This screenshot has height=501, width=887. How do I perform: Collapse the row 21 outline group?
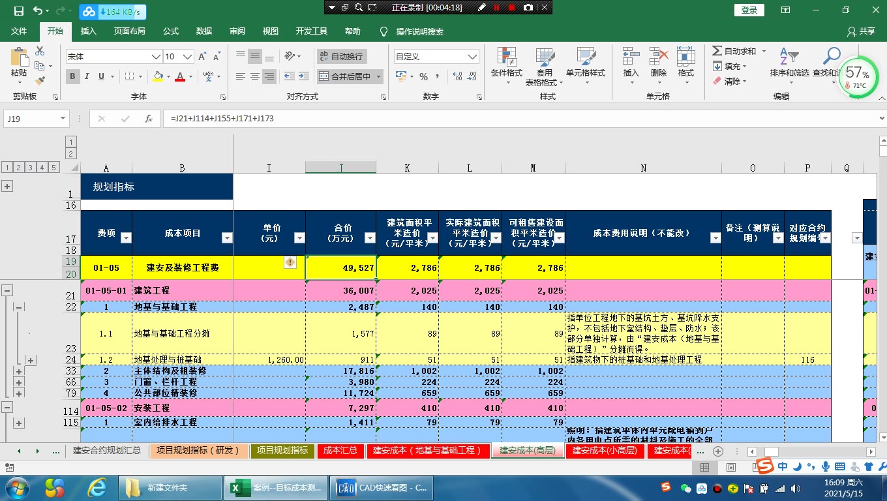(7, 290)
